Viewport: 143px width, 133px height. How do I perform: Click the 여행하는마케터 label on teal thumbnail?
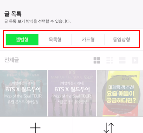(23, 83)
